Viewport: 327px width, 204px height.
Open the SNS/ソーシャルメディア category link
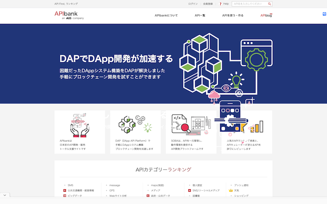click(206, 190)
